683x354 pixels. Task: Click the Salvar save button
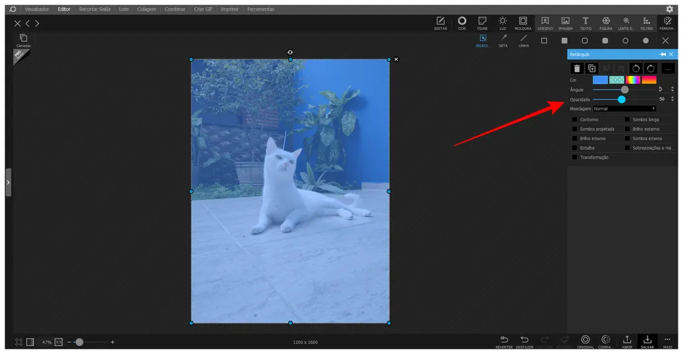(x=647, y=342)
